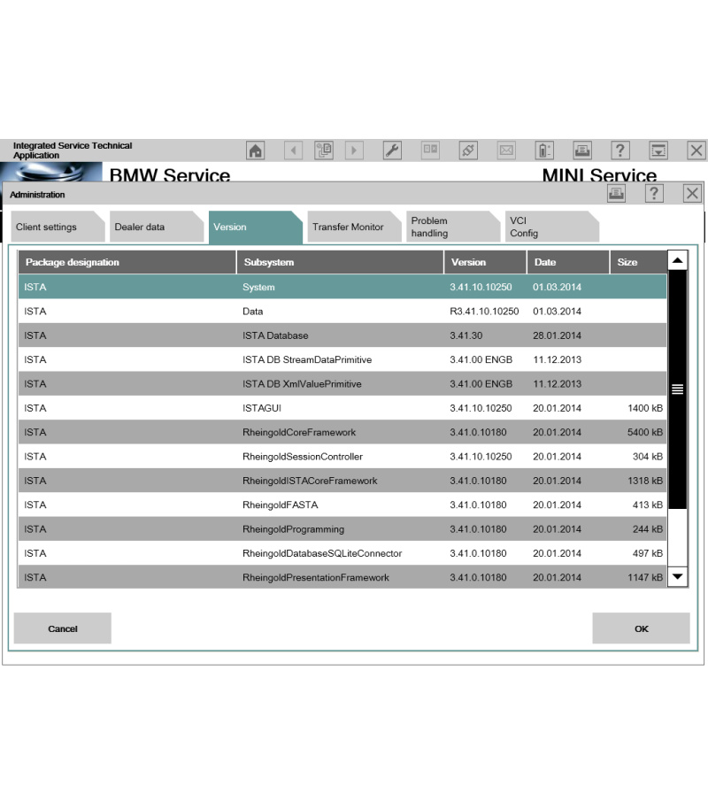The image size is (708, 809).
Task: Click the envelope message icon
Action: coord(506,150)
